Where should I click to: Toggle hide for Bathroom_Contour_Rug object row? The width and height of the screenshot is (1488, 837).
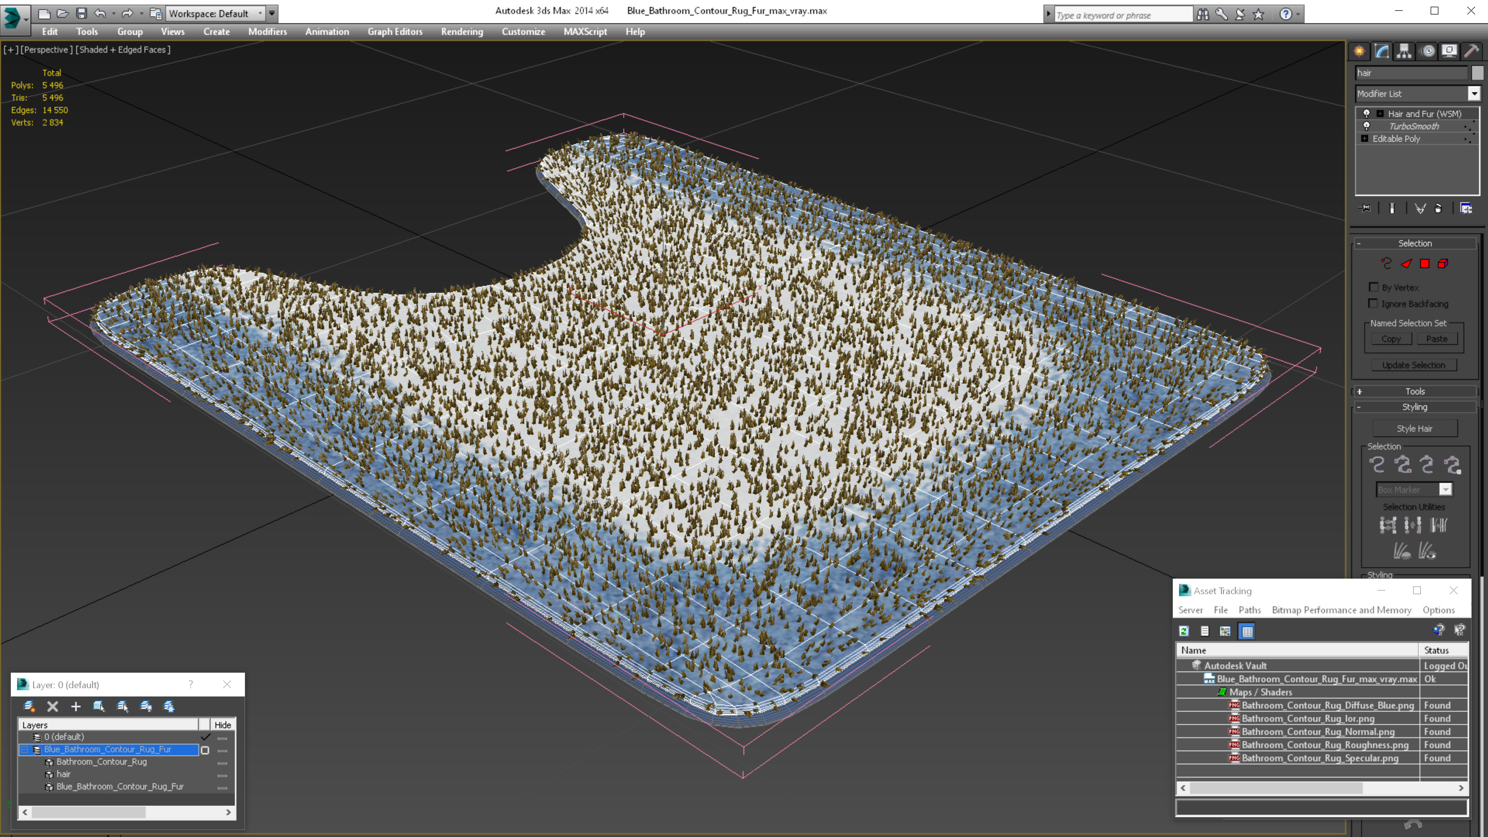point(222,763)
